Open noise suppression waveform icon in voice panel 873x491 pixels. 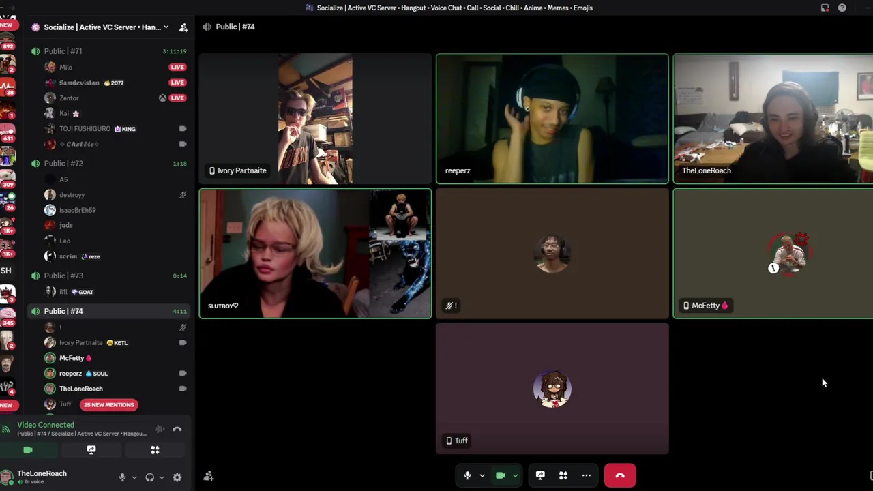point(160,429)
